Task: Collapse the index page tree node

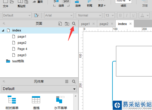Action: point(3,31)
